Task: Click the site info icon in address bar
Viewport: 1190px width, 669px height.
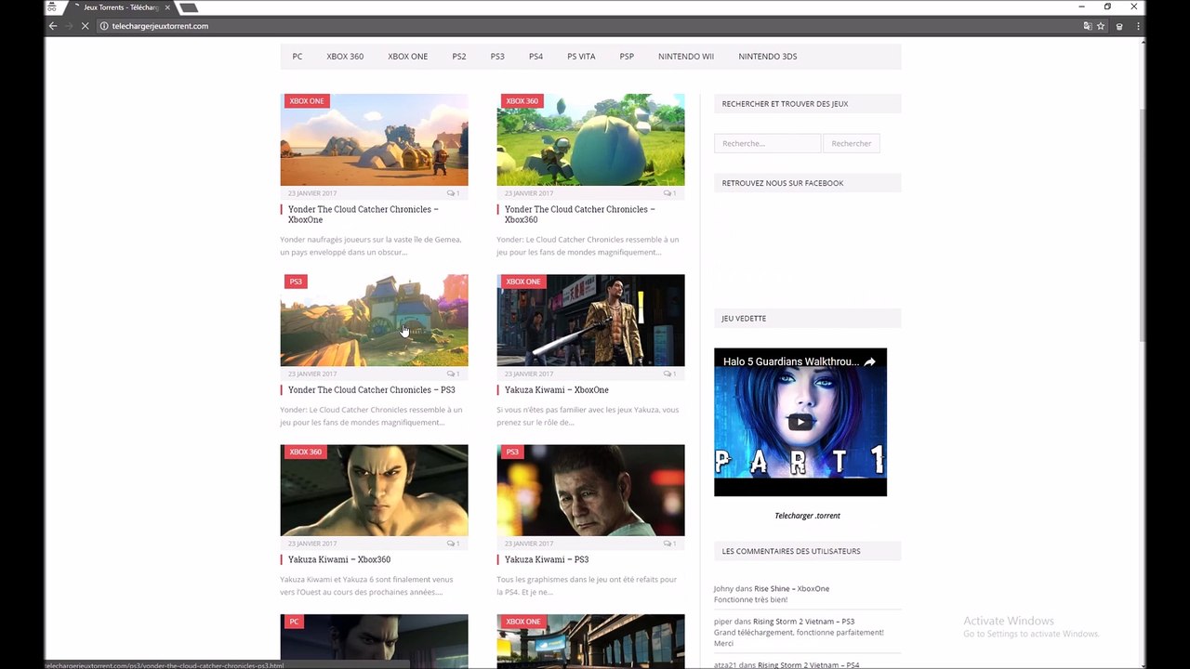Action: 104,26
